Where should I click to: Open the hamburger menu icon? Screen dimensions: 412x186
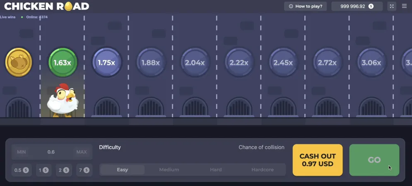tap(404, 6)
